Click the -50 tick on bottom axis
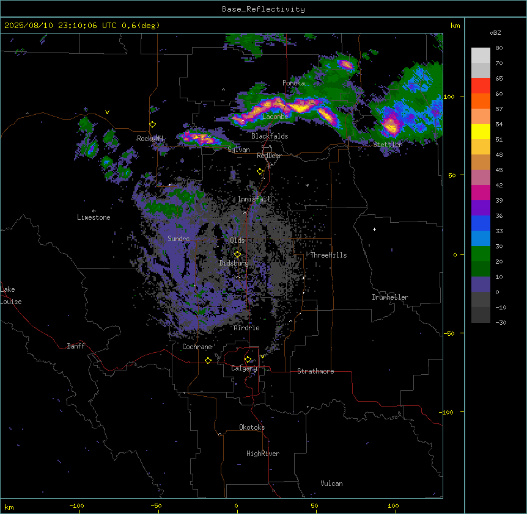 coord(156,505)
